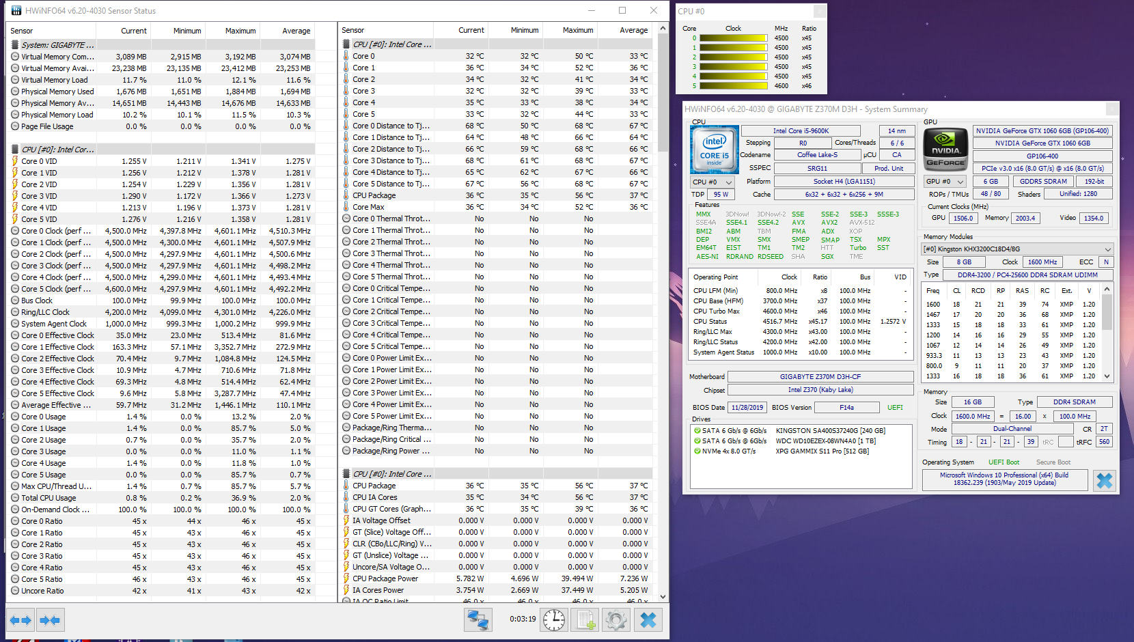Open the GPU #0 selector dropdown
1134x642 pixels.
click(x=945, y=182)
